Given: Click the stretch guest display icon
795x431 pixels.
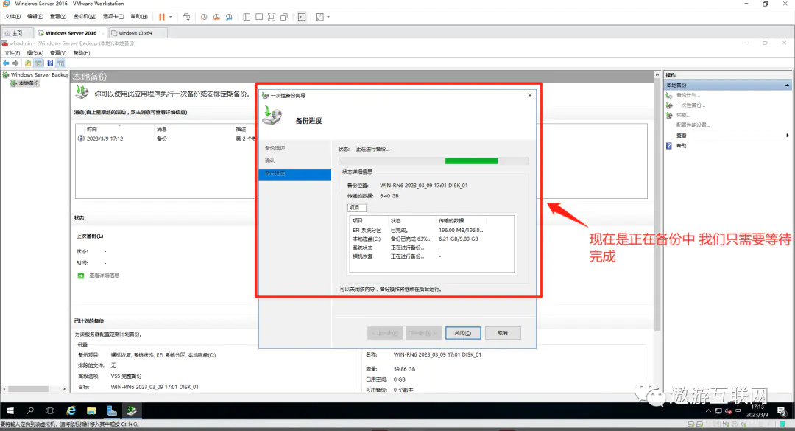Looking at the screenshot, I should pyautogui.click(x=319, y=17).
